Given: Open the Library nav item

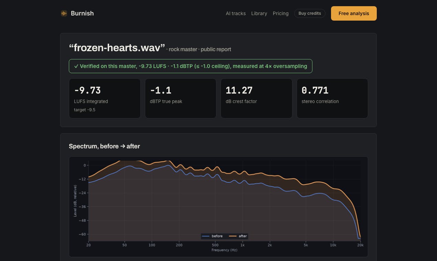Looking at the screenshot, I should tap(259, 13).
